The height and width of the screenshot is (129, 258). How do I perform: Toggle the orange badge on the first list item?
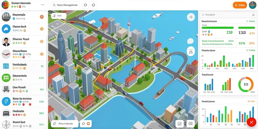[42, 17]
